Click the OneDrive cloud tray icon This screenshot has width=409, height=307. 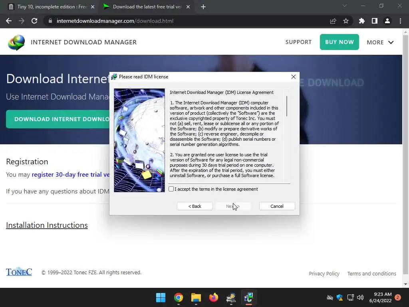click(330, 297)
